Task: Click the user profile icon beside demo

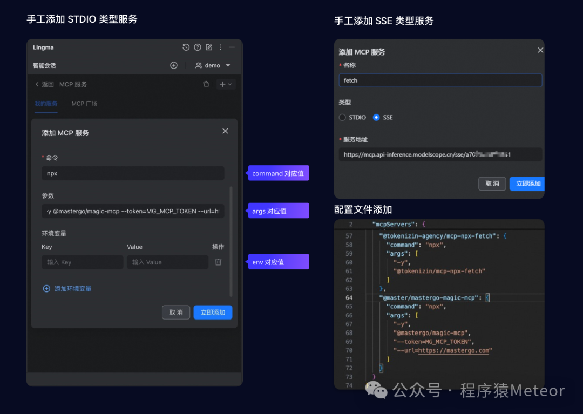Action: point(199,65)
